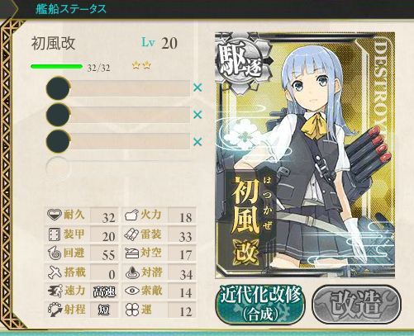Click the 雷装 torpedo icon

131,234
